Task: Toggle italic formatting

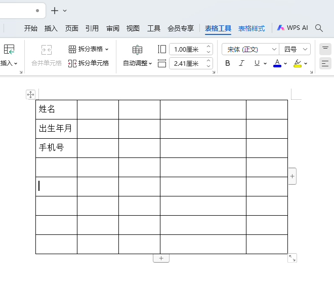Action: point(241,63)
